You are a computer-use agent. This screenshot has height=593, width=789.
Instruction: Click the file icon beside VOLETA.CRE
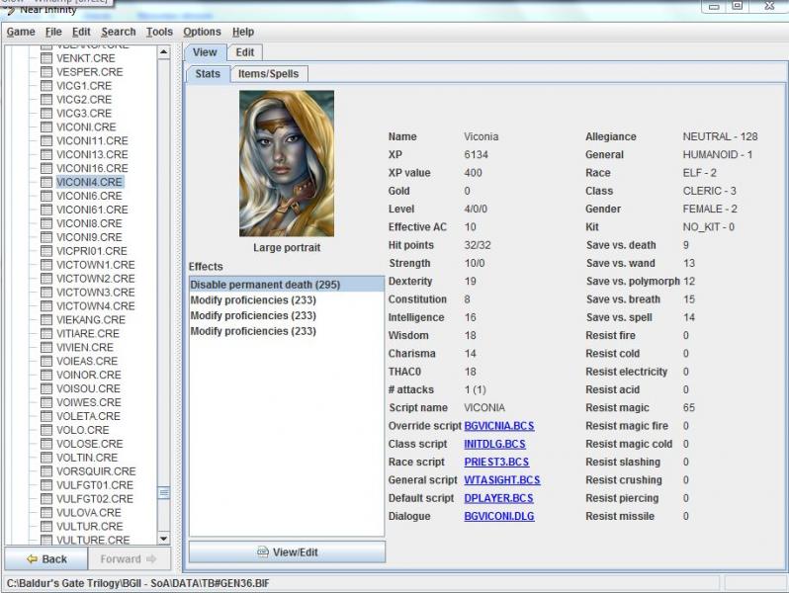coord(46,416)
